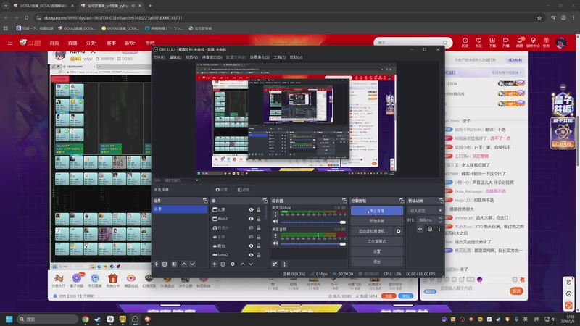
Task: Click Douyu chat message input box
Action: [472, 288]
